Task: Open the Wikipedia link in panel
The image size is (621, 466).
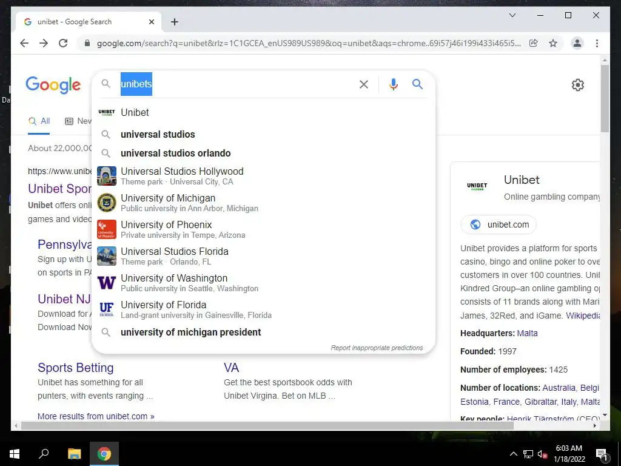Action: [x=583, y=316]
